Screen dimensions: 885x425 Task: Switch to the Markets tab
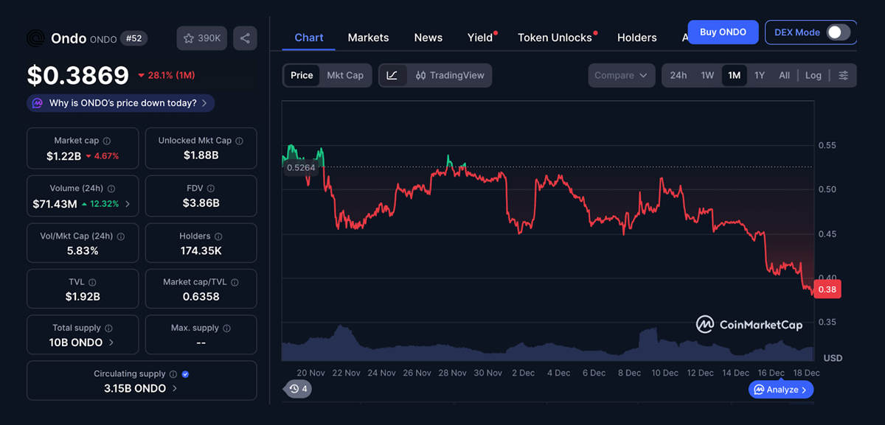click(x=368, y=37)
